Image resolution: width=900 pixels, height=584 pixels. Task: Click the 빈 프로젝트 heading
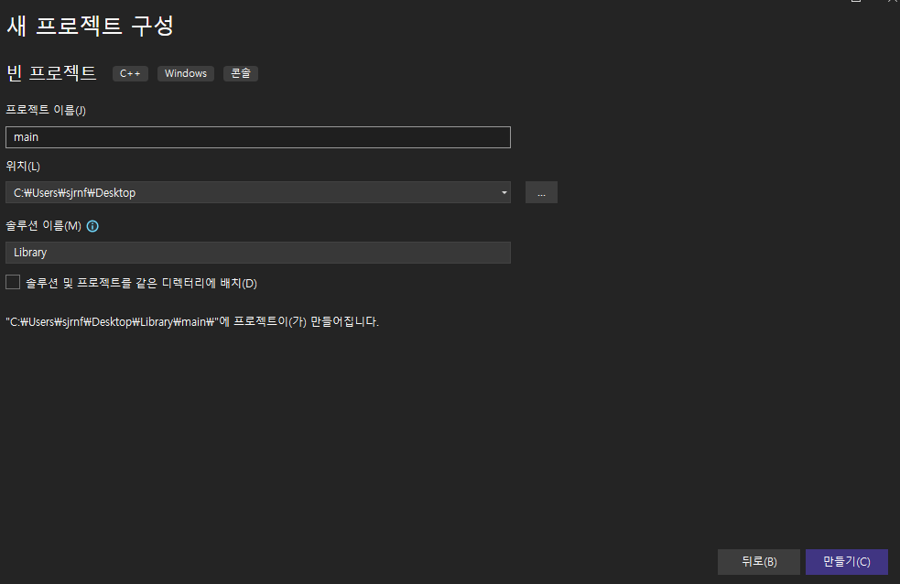(51, 73)
